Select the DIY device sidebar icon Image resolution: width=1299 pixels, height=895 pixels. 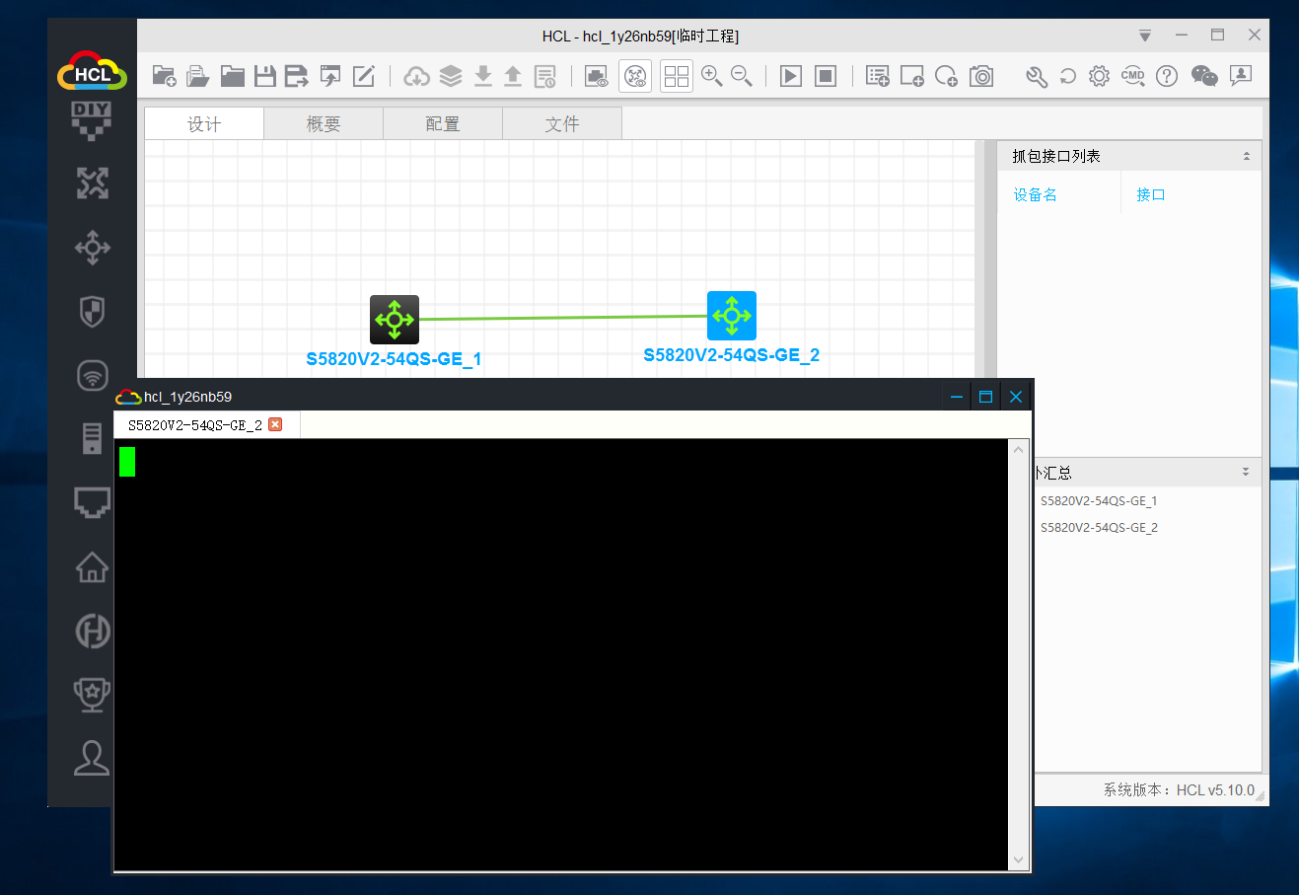[x=92, y=120]
